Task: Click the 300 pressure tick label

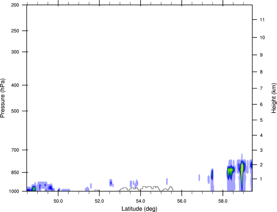Action: pyautogui.click(x=15, y=52)
